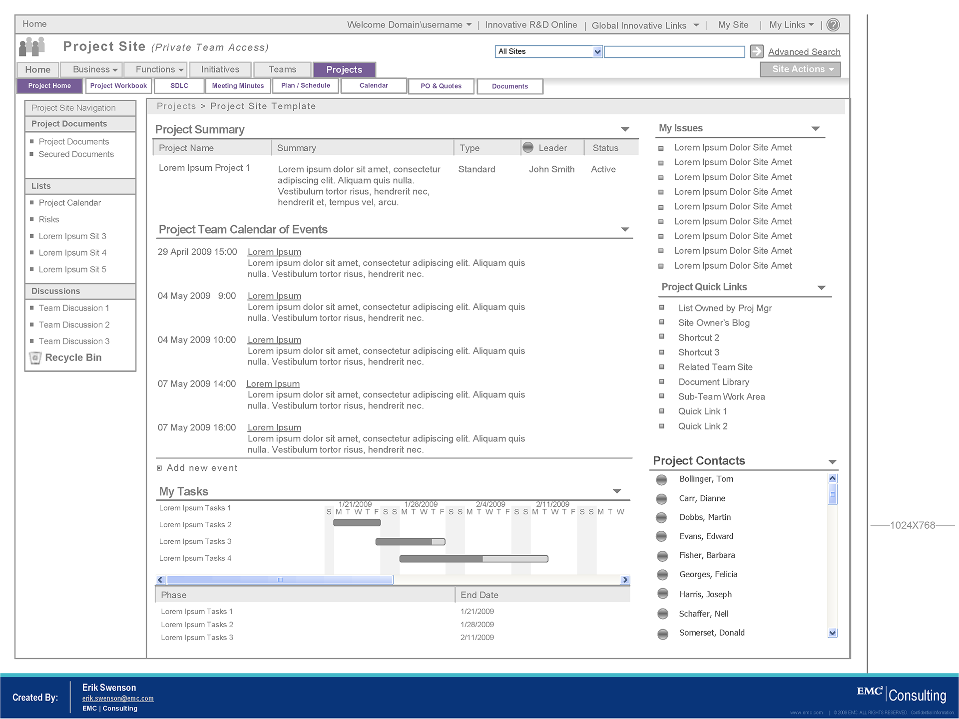Click the Gantt chart horizontal scrollbar thumb
The image size is (959, 719).
pyautogui.click(x=280, y=580)
